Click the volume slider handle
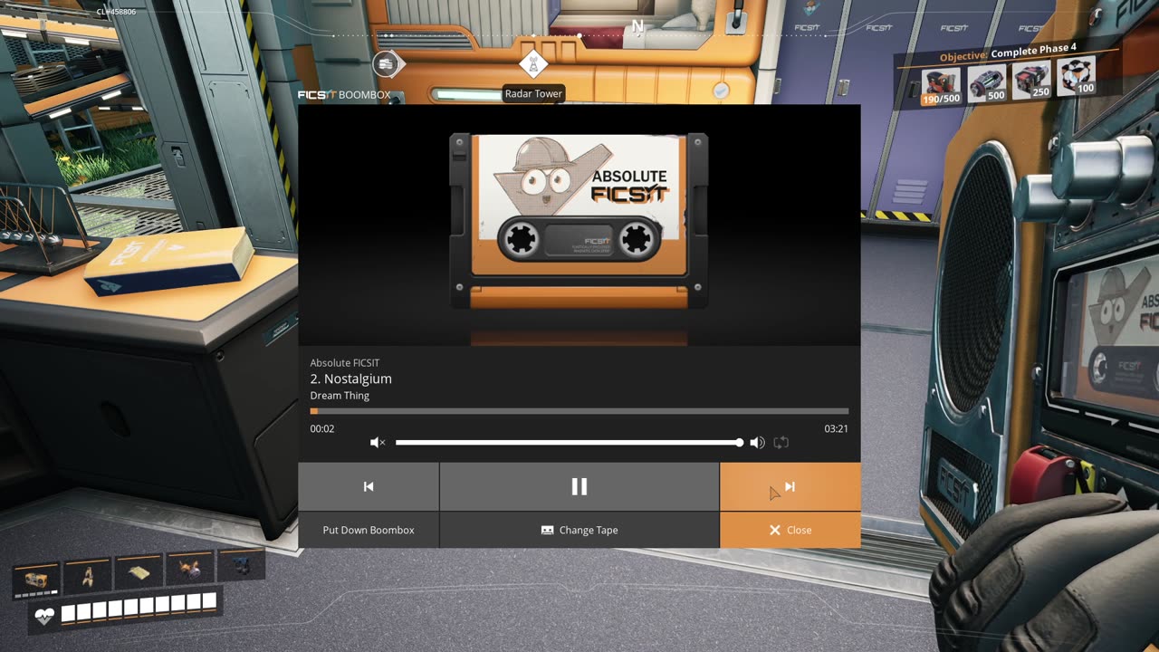 point(740,443)
